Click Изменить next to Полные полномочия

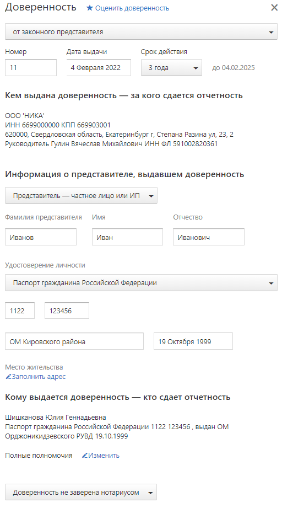point(104,455)
